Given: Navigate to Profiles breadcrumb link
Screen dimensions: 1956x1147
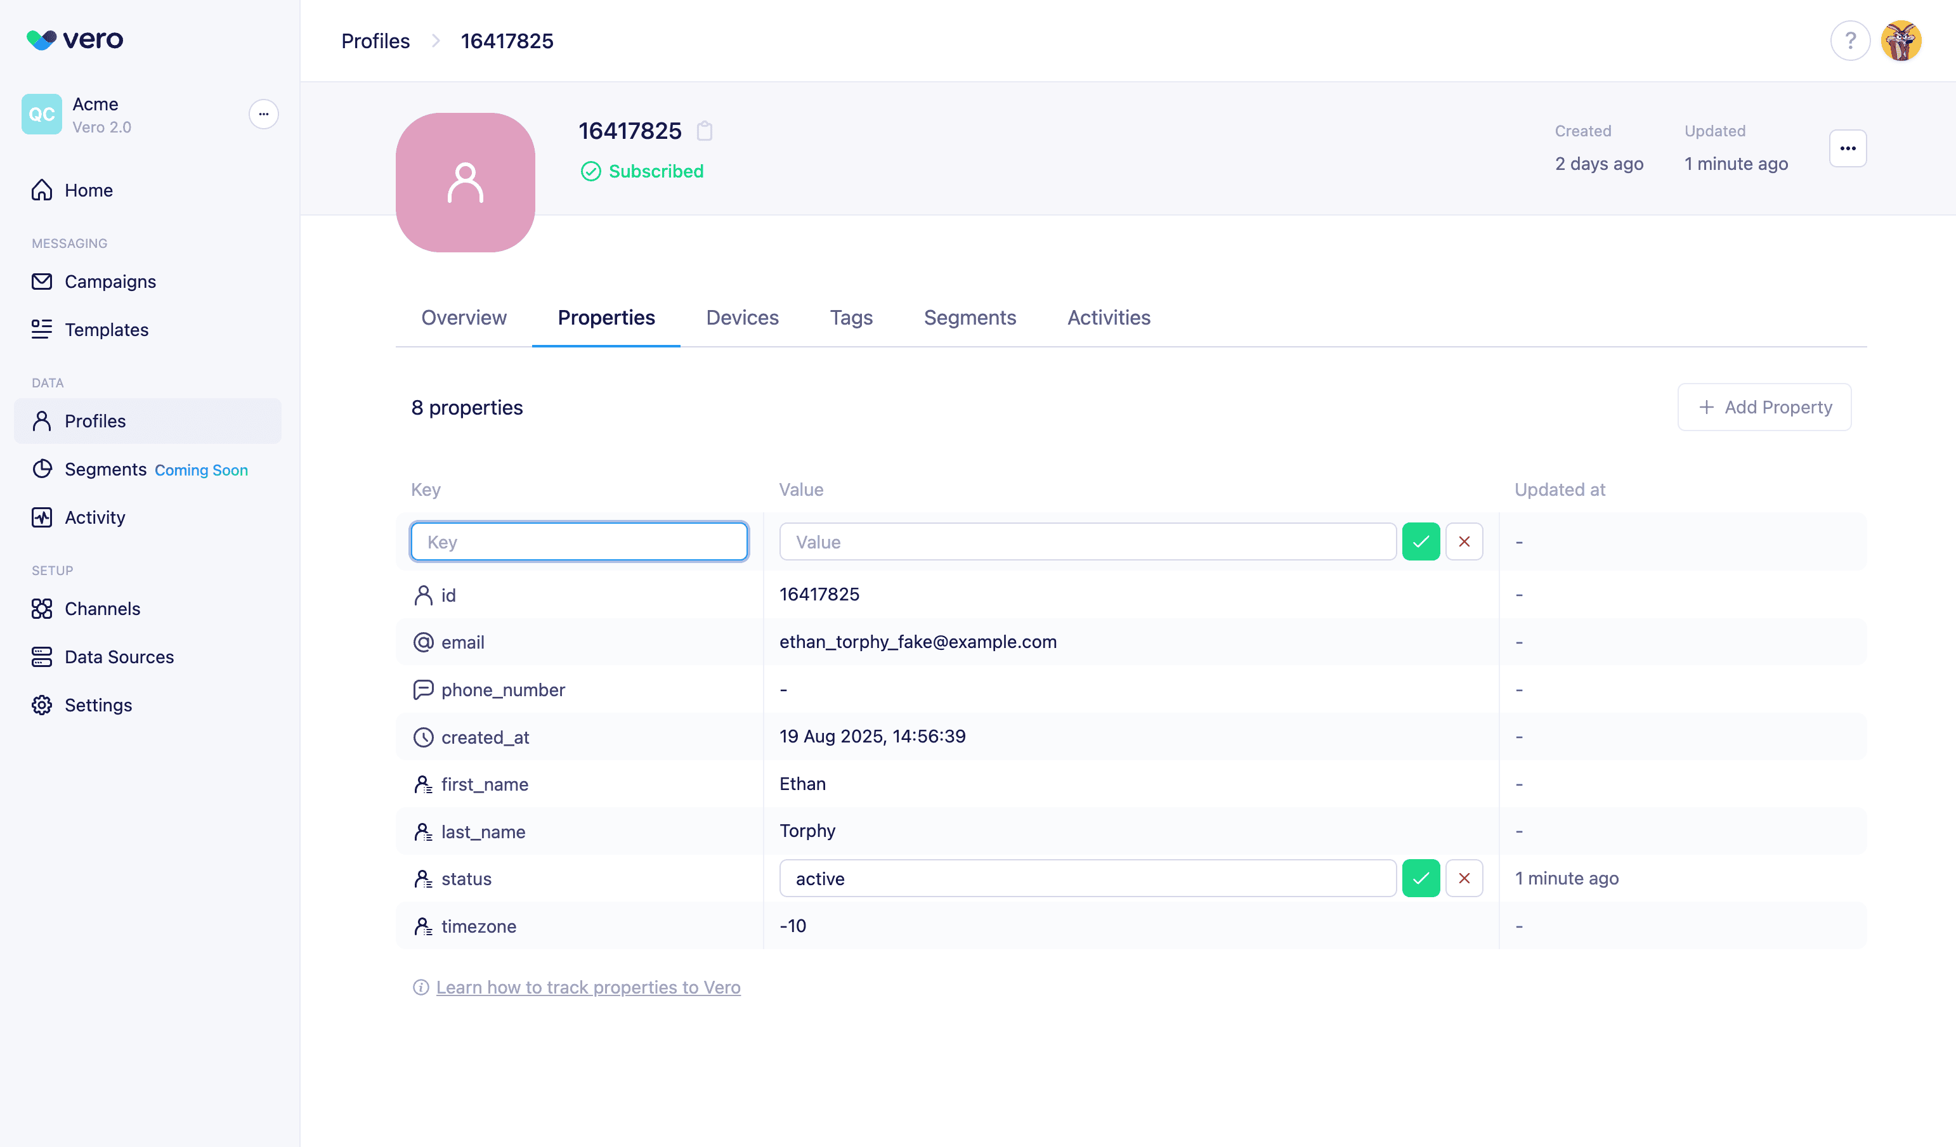Looking at the screenshot, I should click(375, 41).
